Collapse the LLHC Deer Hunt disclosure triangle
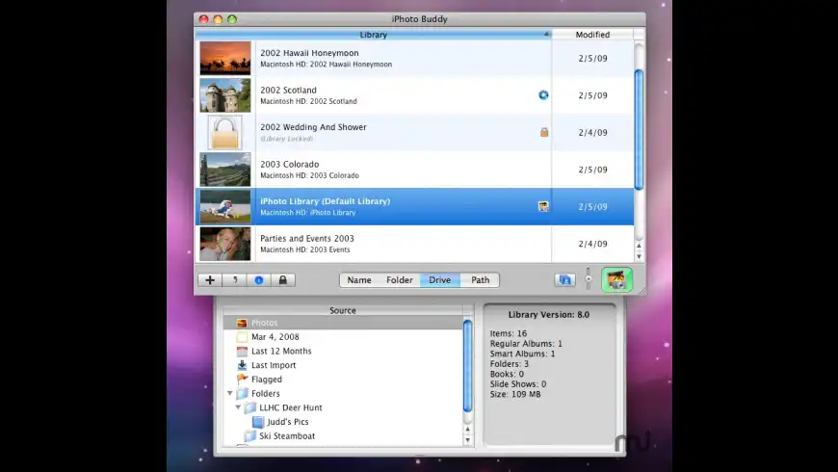Viewport: 838px width, 472px height. (238, 407)
